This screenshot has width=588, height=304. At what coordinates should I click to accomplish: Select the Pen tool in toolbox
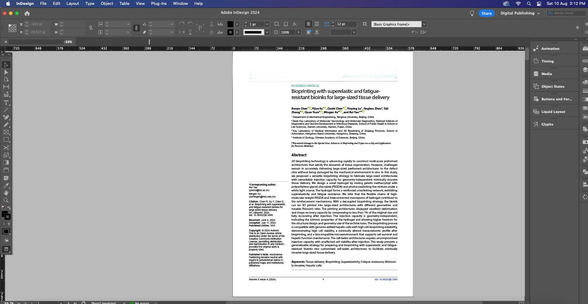(6, 117)
